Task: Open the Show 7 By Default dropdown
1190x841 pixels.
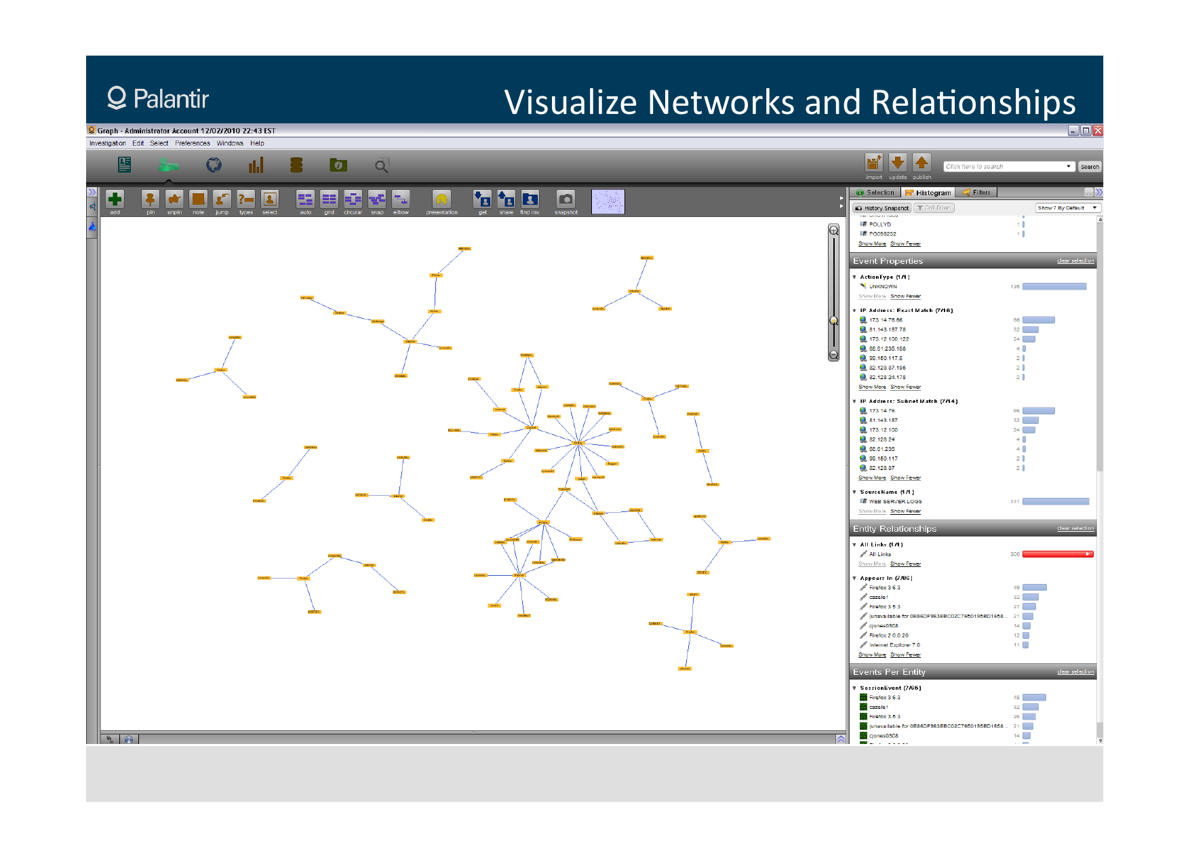Action: pyautogui.click(x=1067, y=208)
